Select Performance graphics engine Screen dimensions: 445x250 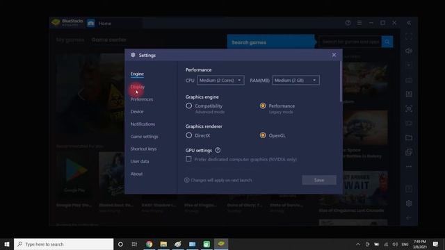(263, 106)
